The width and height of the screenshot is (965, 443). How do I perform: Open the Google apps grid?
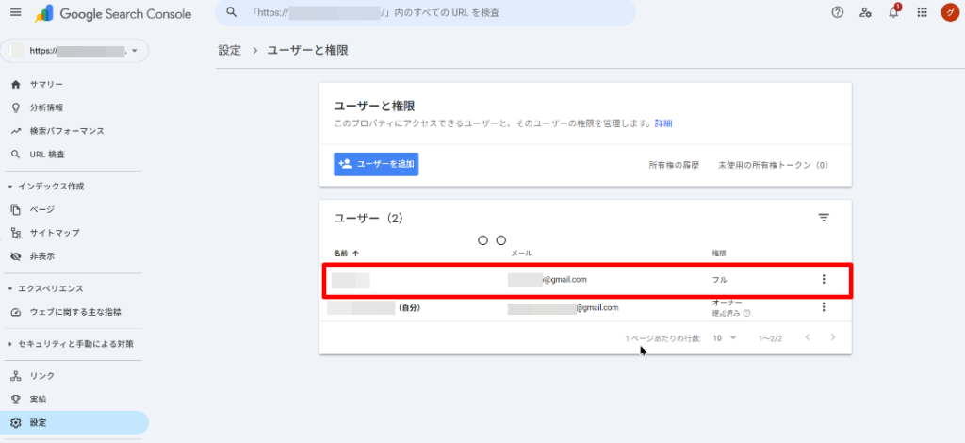pos(922,12)
